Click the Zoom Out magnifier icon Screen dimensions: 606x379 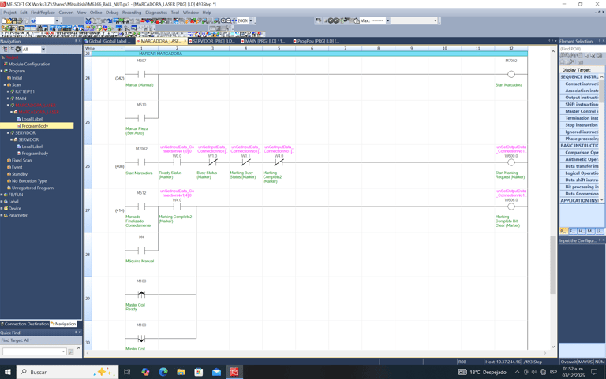click(x=229, y=20)
